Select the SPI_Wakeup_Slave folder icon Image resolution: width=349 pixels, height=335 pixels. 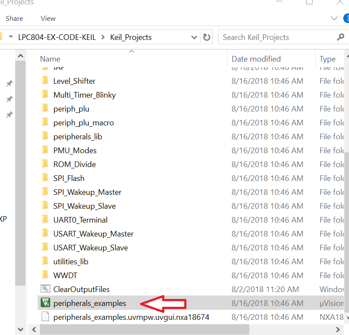click(x=45, y=206)
